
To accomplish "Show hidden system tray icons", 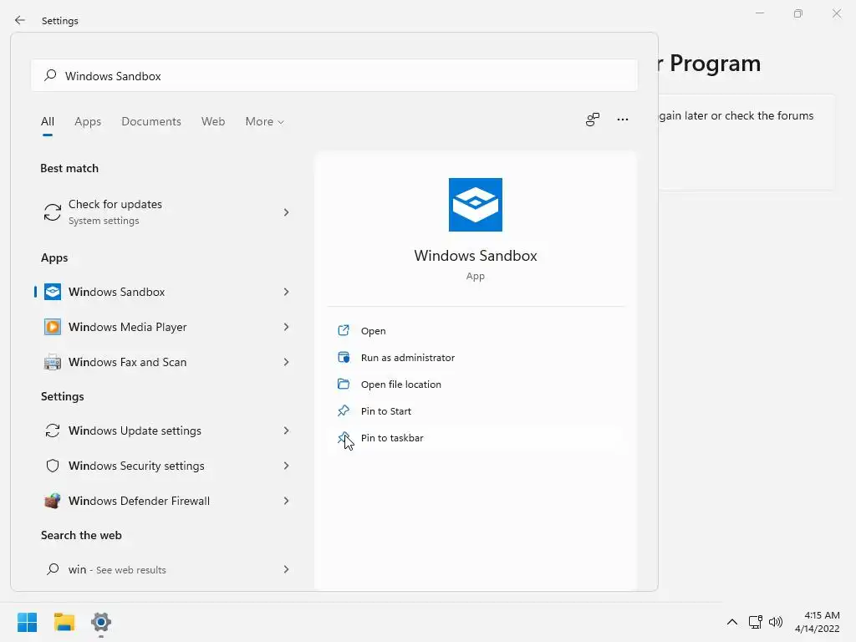I will 732,622.
